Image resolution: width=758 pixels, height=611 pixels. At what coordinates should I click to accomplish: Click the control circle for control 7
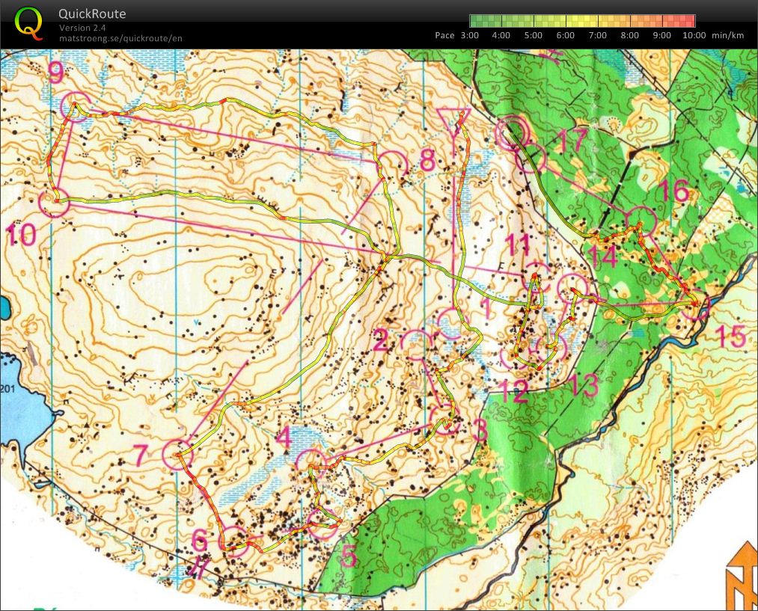pos(177,455)
